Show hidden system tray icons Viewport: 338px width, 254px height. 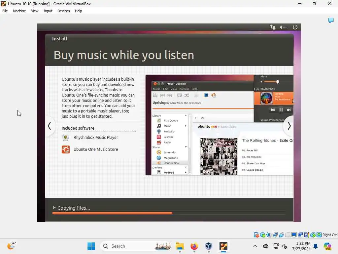click(x=255, y=246)
